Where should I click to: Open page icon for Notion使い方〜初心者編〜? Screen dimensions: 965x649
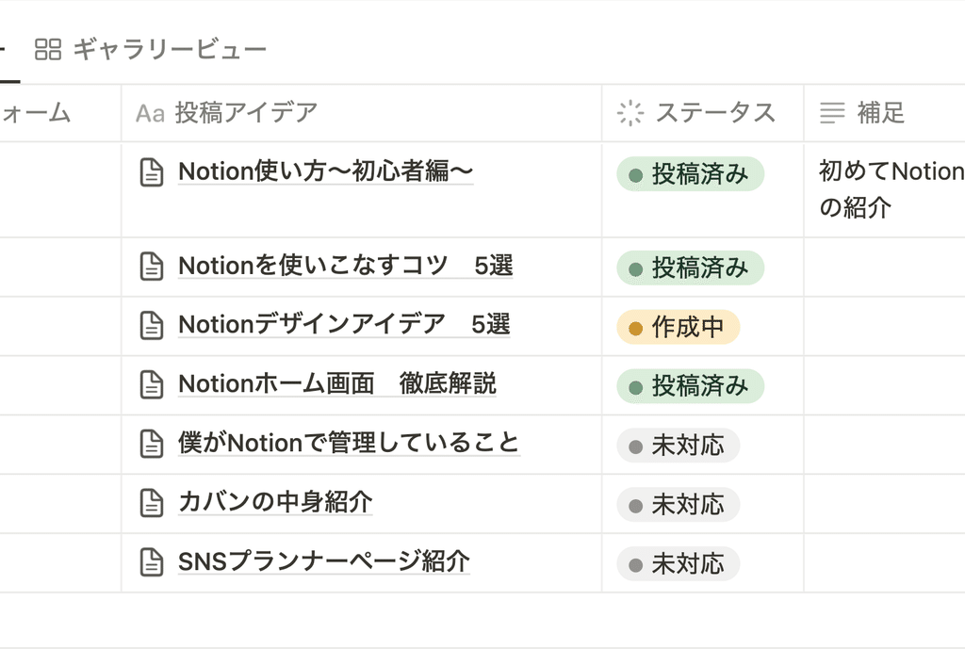click(x=152, y=172)
